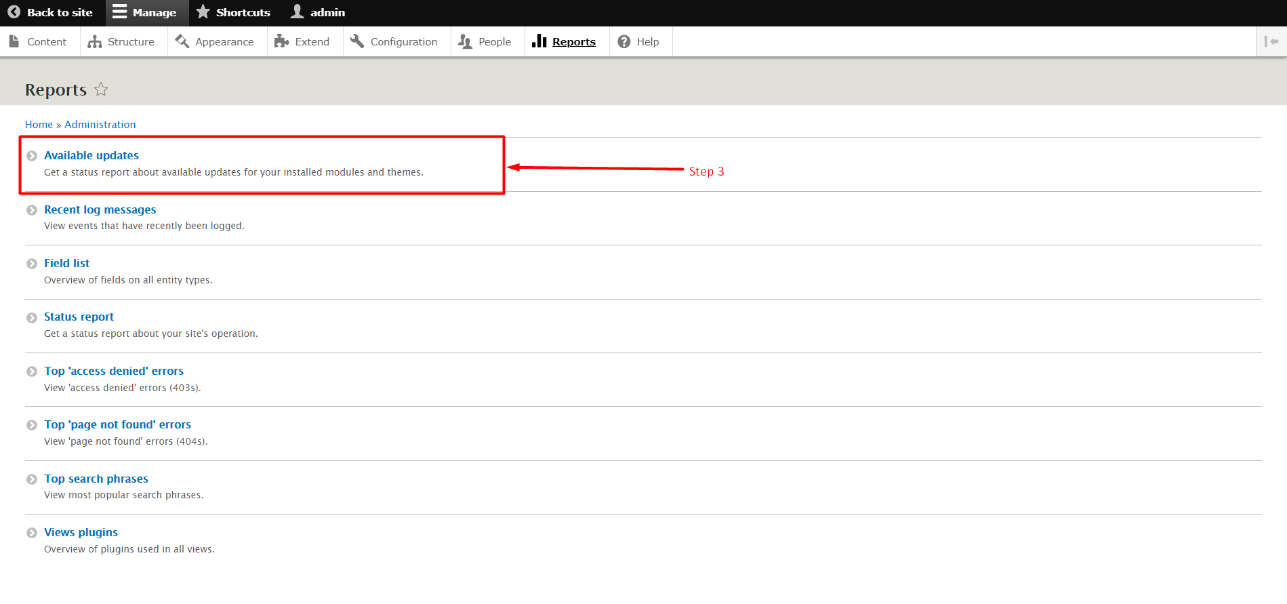Open the Available updates report
This screenshot has height=604, width=1287.
91,155
